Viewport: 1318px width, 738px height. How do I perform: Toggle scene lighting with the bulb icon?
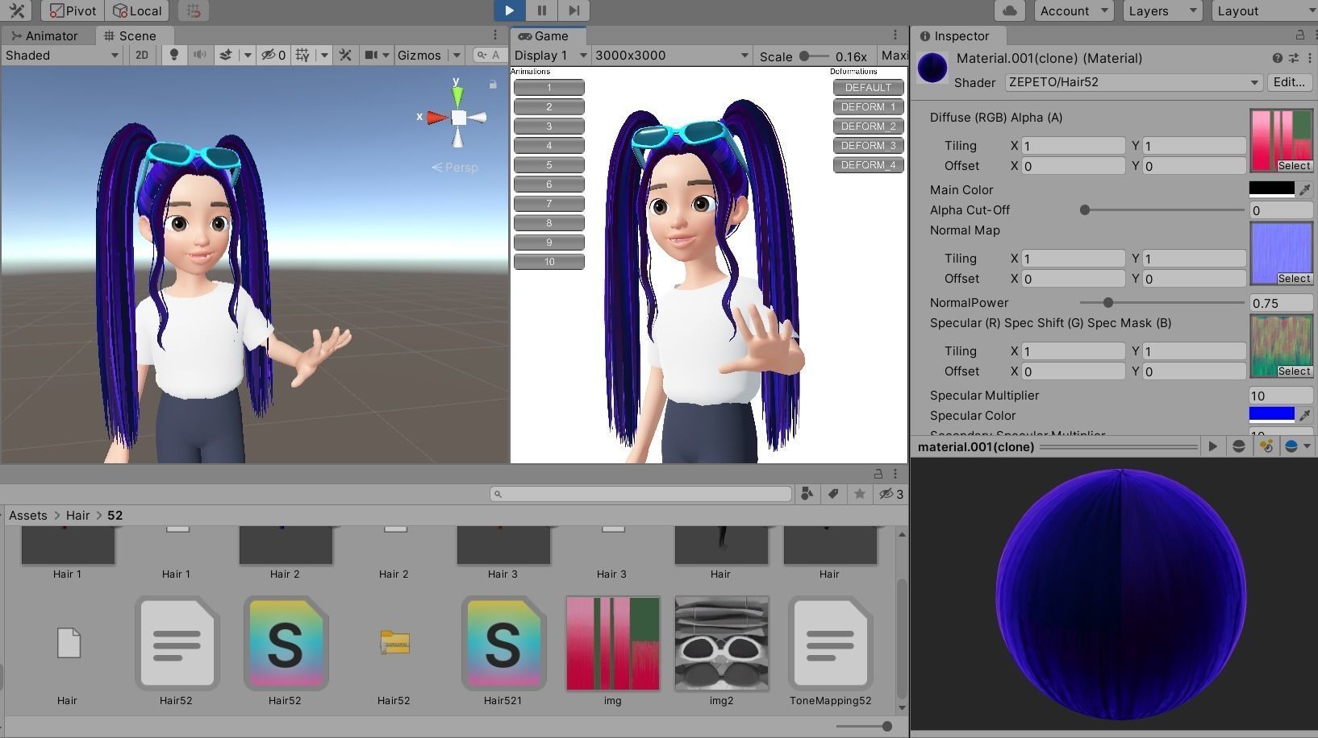[x=173, y=55]
